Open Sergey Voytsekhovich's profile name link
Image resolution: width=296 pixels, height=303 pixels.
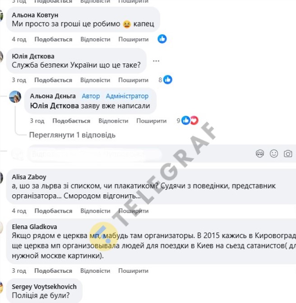tap(44, 287)
